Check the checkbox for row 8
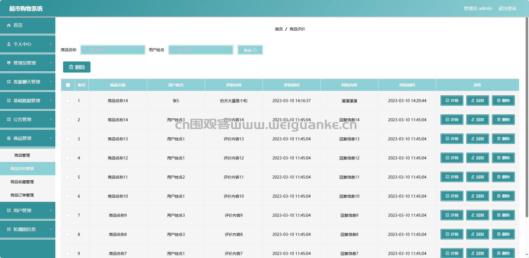The width and height of the screenshot is (529, 258). point(68,234)
